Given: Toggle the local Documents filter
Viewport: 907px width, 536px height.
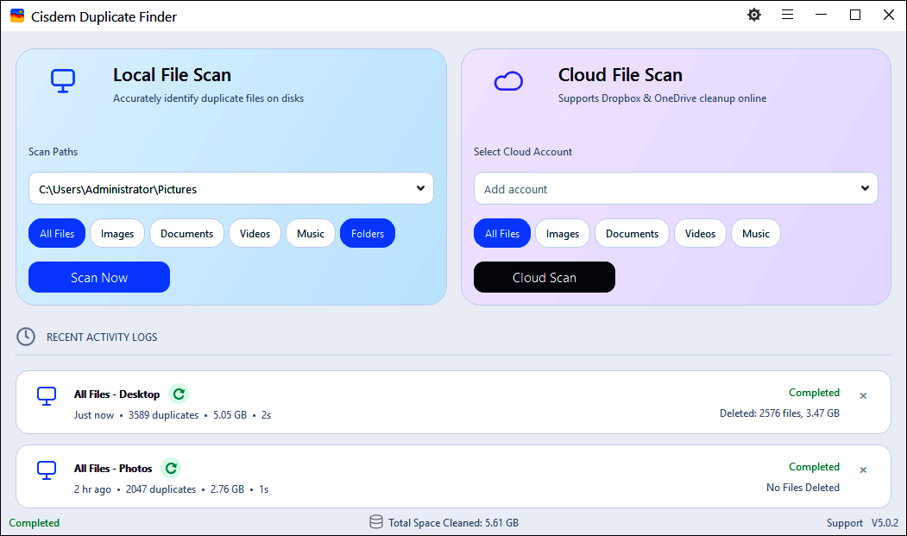Looking at the screenshot, I should pyautogui.click(x=187, y=233).
